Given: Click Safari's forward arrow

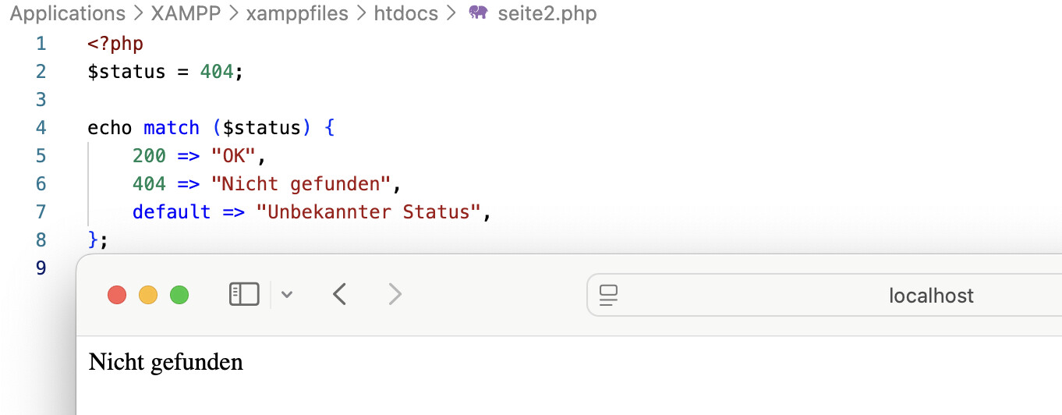Looking at the screenshot, I should click(395, 294).
